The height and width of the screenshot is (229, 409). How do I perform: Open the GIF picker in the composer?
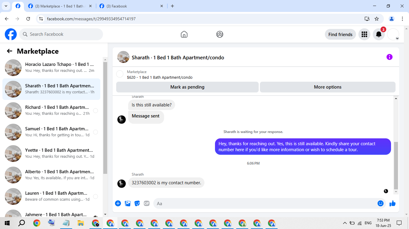[x=146, y=203]
